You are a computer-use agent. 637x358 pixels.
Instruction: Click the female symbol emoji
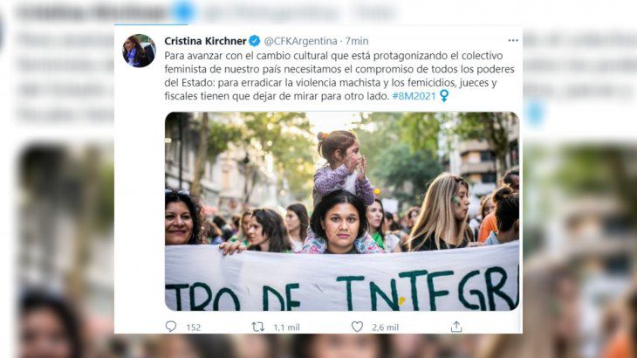click(x=444, y=96)
